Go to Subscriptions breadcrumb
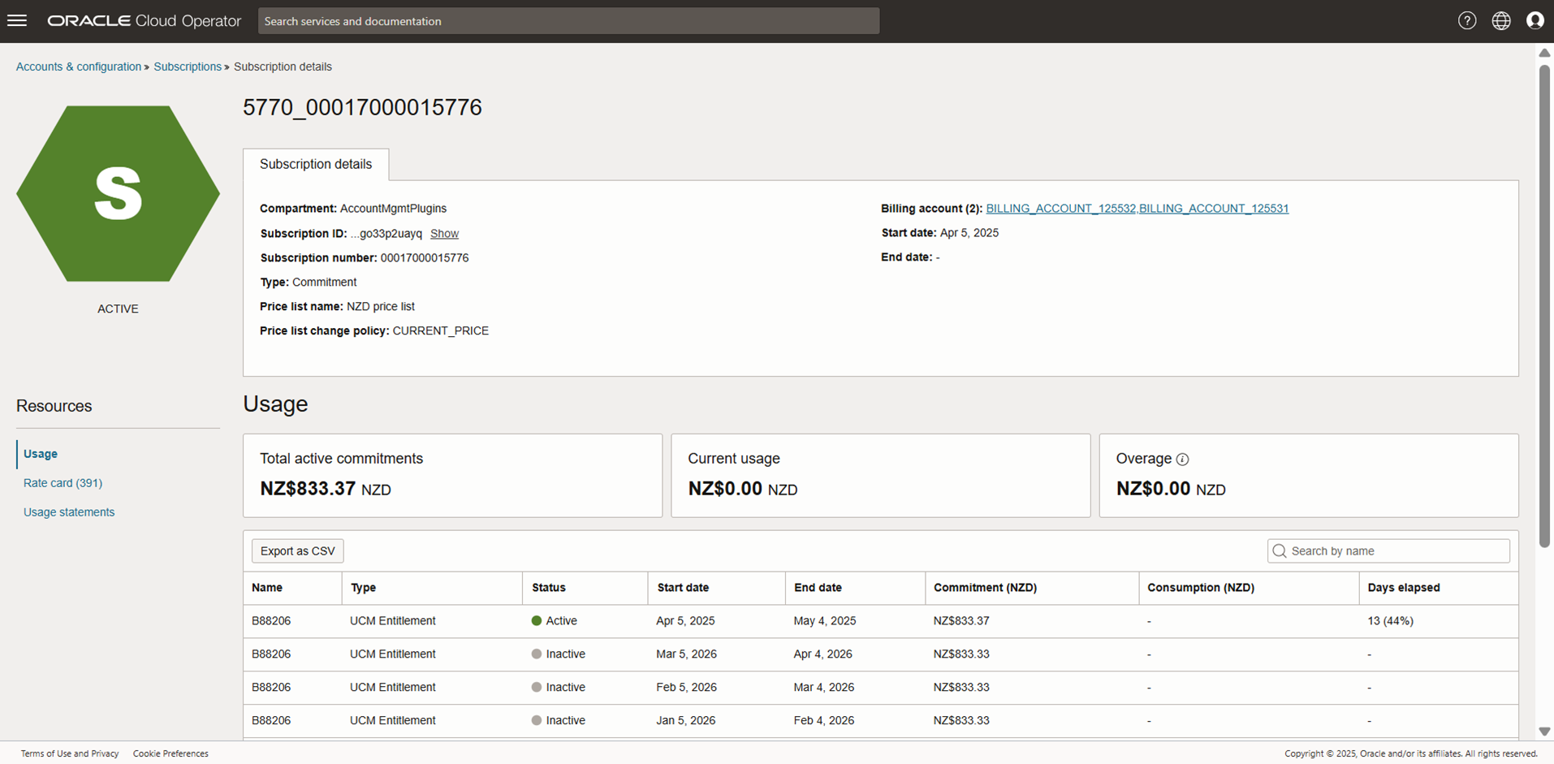The width and height of the screenshot is (1554, 764). point(188,67)
